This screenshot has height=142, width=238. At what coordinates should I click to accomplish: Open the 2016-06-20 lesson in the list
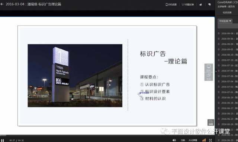coord(228,141)
